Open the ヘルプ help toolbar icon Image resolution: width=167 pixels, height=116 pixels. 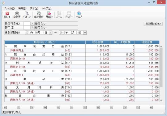pos(79,15)
